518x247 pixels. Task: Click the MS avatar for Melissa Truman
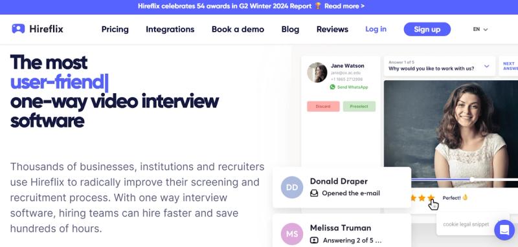(x=292, y=234)
